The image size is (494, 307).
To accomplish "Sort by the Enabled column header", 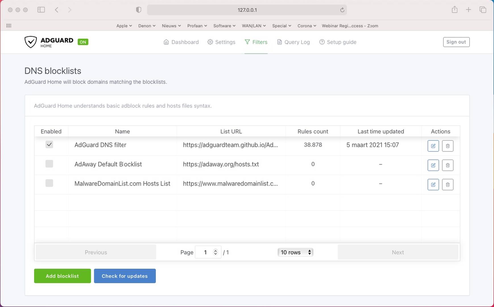I will [x=51, y=131].
